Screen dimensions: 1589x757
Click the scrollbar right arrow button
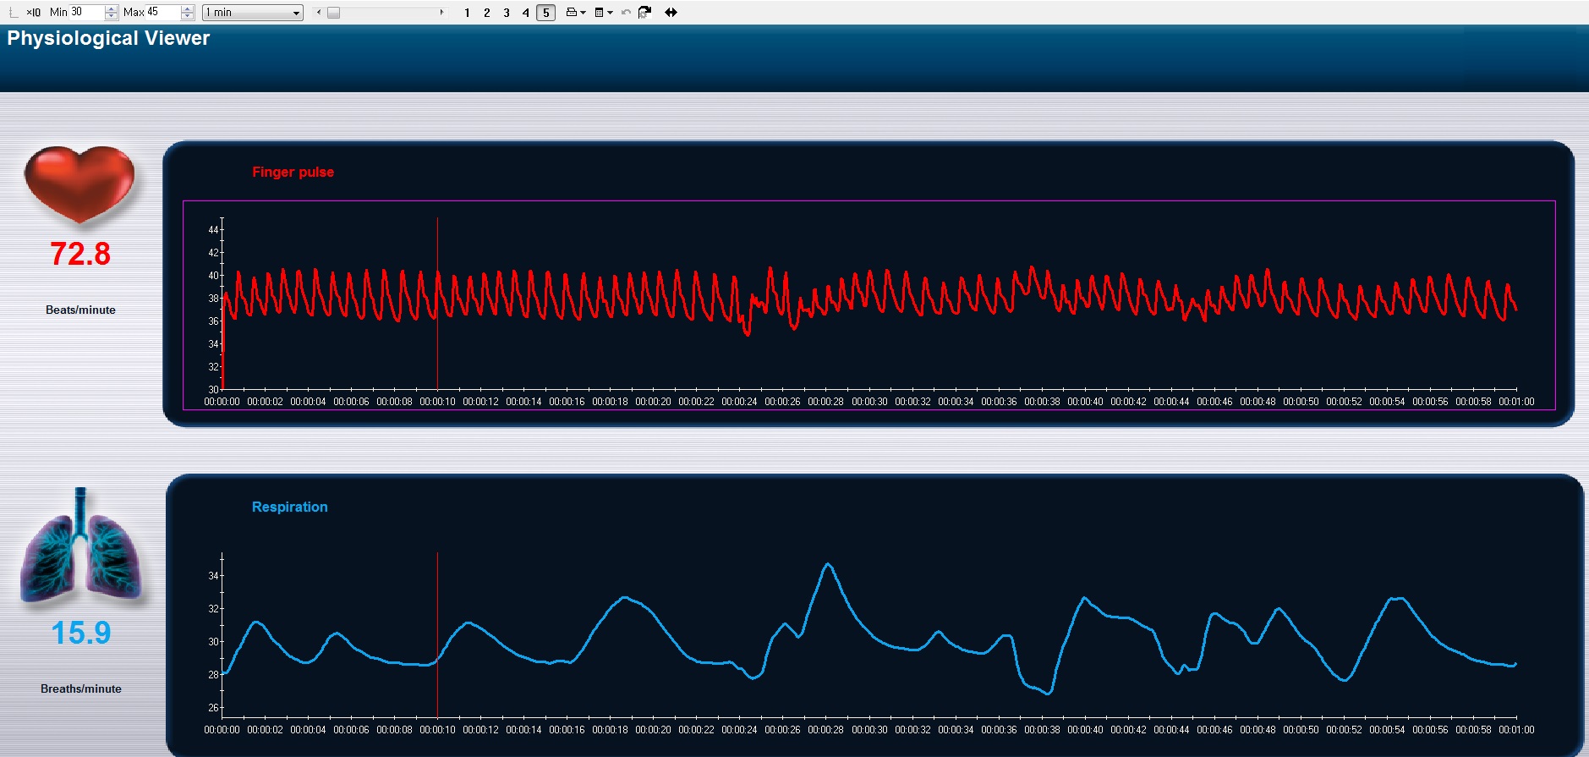click(x=441, y=13)
